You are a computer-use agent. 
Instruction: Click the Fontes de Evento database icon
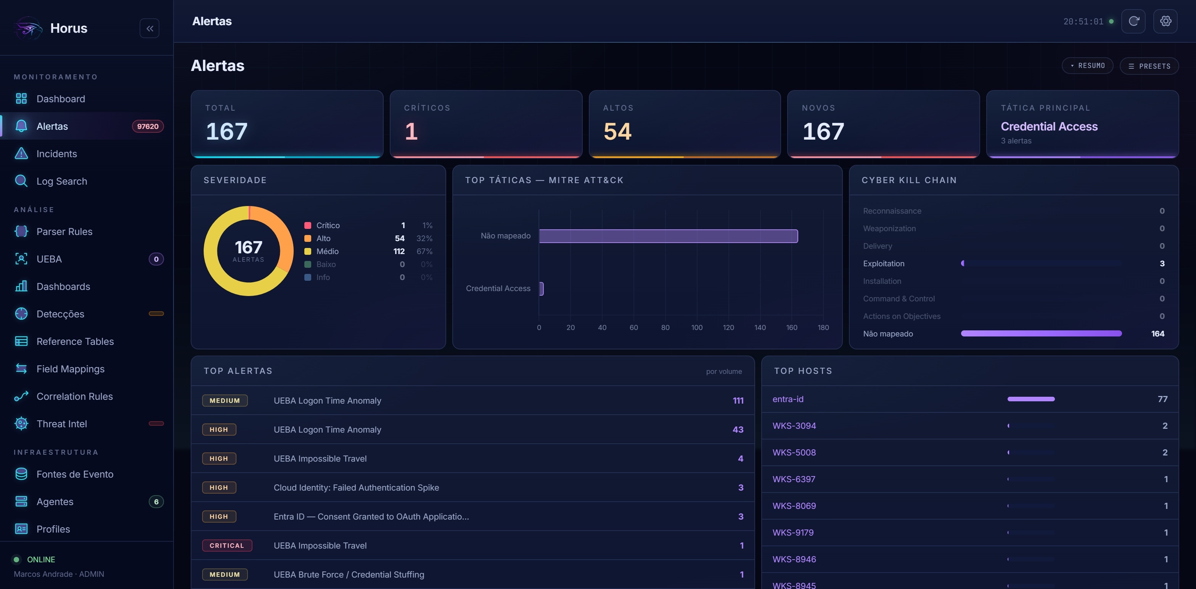21,474
